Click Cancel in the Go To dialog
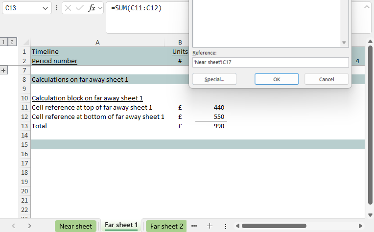The image size is (374, 232). tap(327, 79)
